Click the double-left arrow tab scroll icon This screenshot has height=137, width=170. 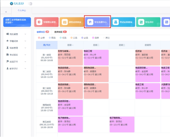coord(6,12)
